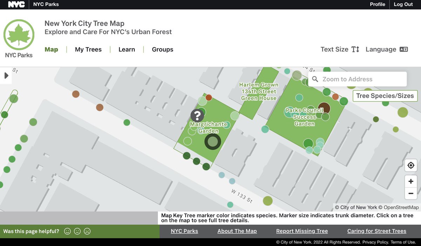Open the Learn tab
The image size is (421, 246).
(x=127, y=49)
